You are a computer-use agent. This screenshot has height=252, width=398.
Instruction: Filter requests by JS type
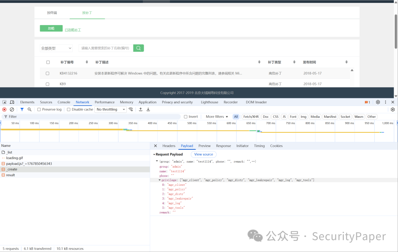[284, 117]
